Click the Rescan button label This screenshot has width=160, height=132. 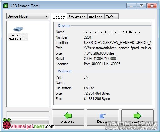(103, 121)
